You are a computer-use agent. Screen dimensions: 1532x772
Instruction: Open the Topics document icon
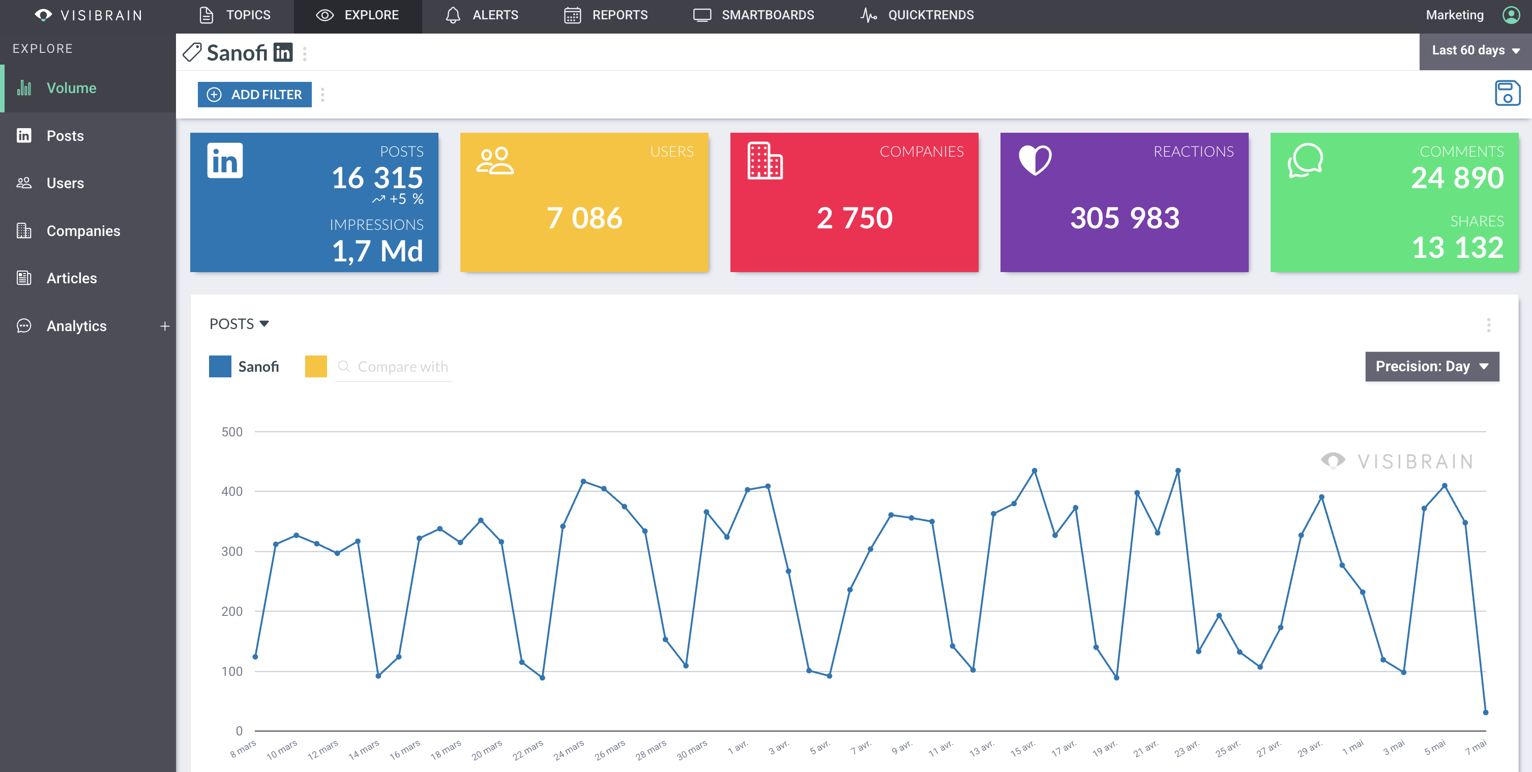click(x=207, y=15)
